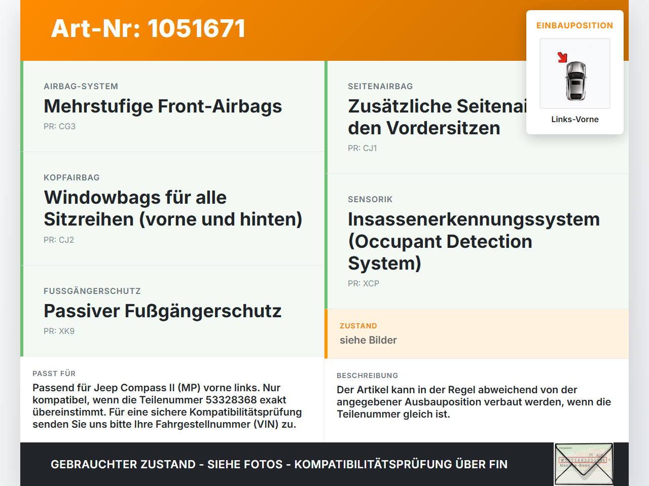Select the Zusätzliche Seitenairbags title
This screenshot has width=649, height=486.
pyautogui.click(x=437, y=117)
